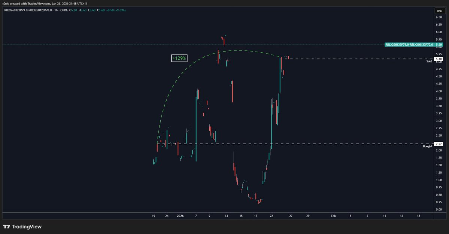This screenshot has width=449, height=234.
Task: Click the 2.22 Bought price tag on the scale
Action: click(438, 144)
